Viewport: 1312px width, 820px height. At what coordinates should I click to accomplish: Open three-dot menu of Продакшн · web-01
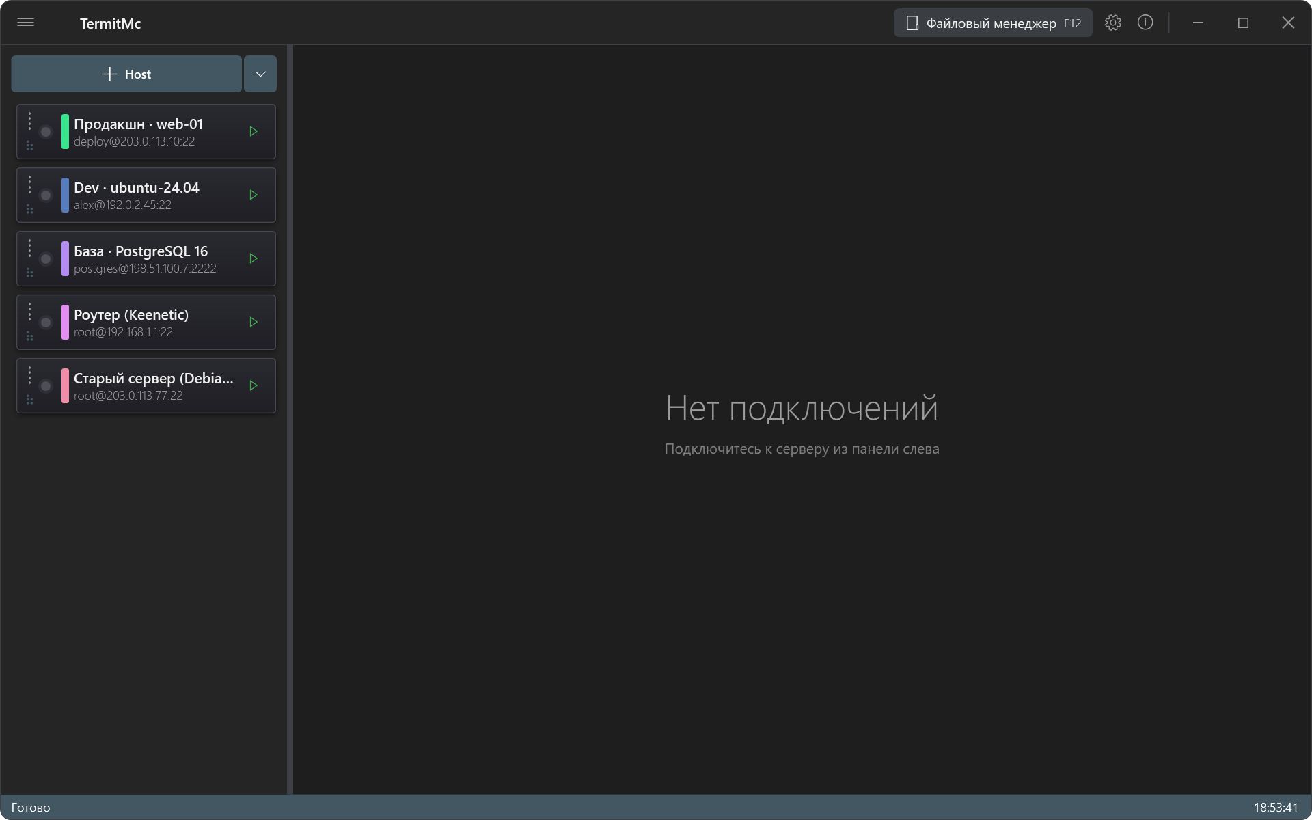[x=29, y=122]
